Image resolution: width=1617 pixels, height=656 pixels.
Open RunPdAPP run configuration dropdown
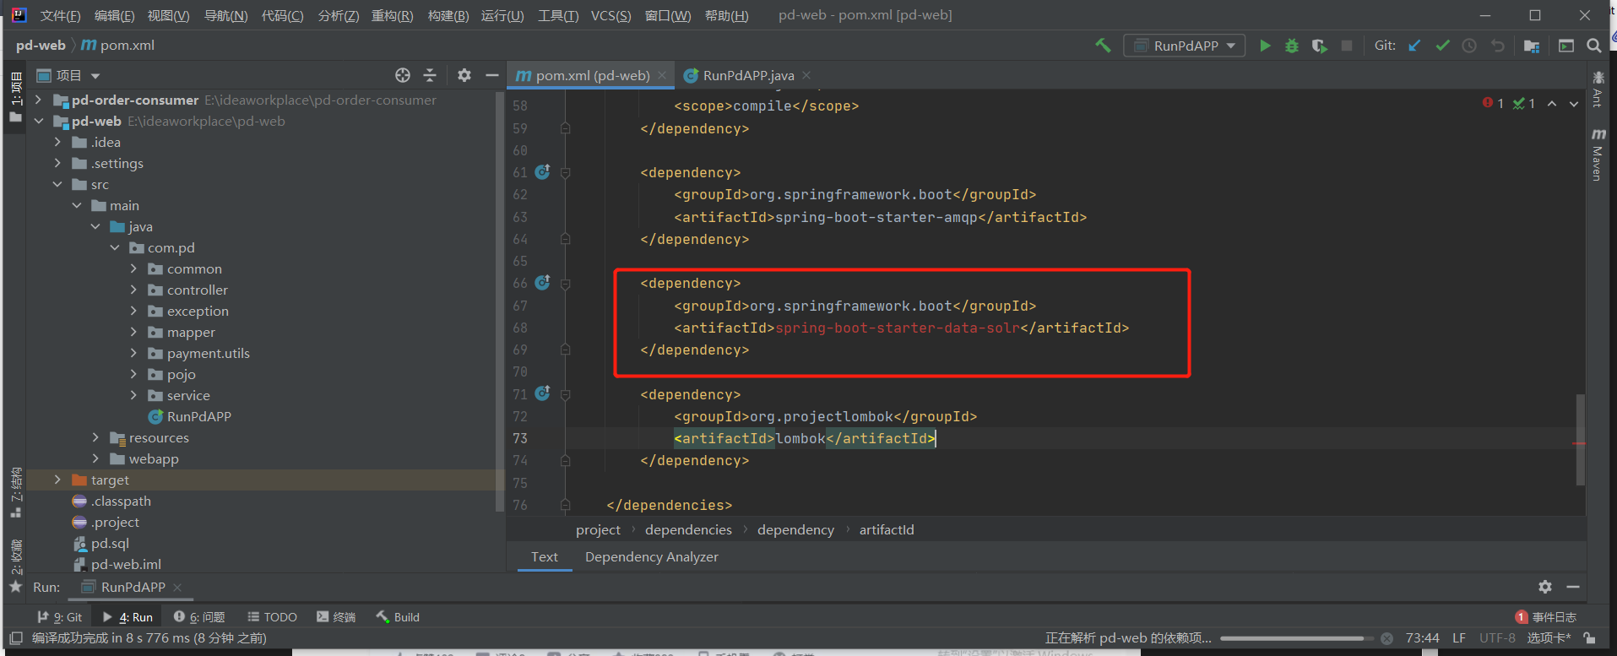tap(1185, 46)
